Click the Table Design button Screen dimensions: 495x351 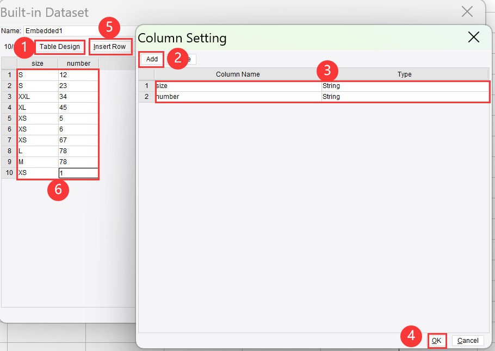[59, 47]
